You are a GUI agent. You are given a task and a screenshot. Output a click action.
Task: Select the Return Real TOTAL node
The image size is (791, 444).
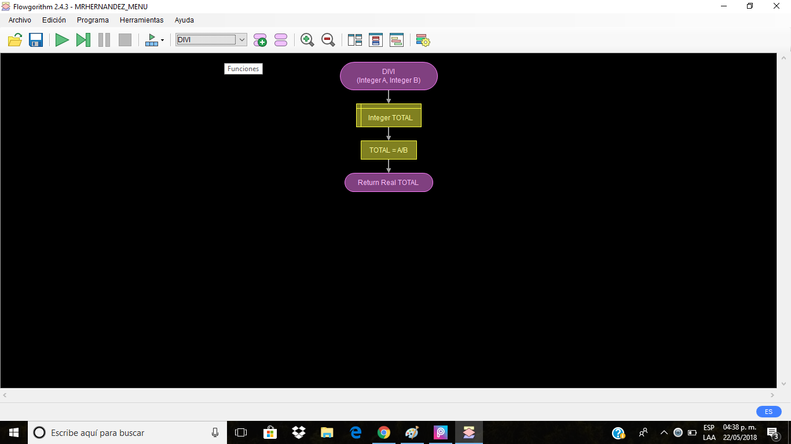(x=389, y=182)
